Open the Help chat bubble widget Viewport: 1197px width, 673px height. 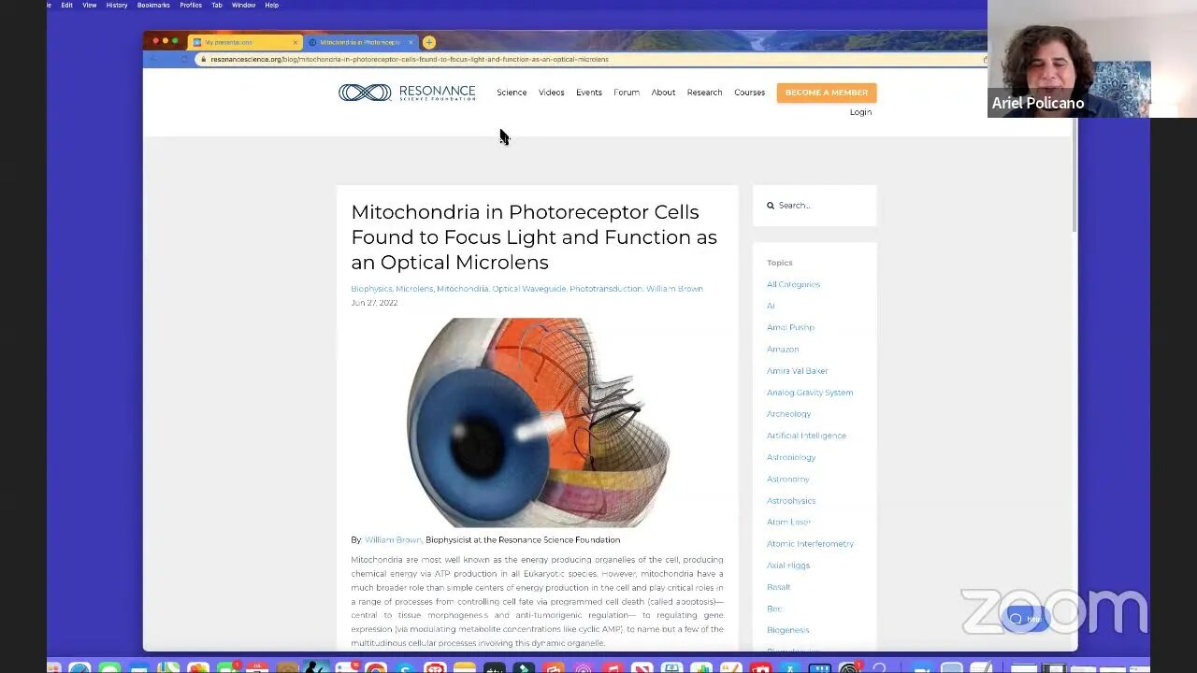[1026, 619]
